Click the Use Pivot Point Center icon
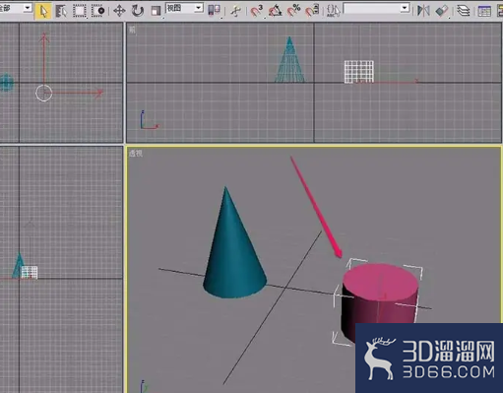503x393 pixels. pyautogui.click(x=214, y=10)
